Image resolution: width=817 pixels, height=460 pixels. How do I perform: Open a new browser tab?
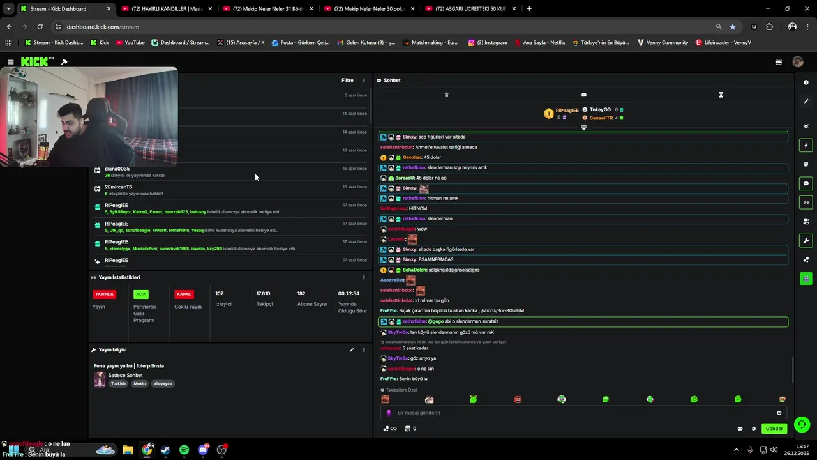pyautogui.click(x=529, y=9)
